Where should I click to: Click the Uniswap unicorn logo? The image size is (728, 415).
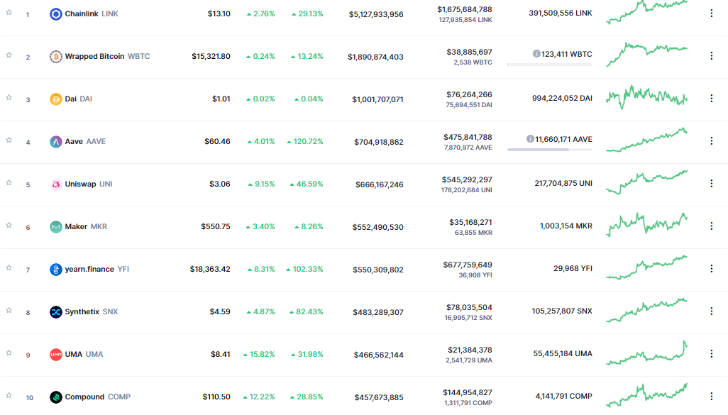[x=56, y=184]
